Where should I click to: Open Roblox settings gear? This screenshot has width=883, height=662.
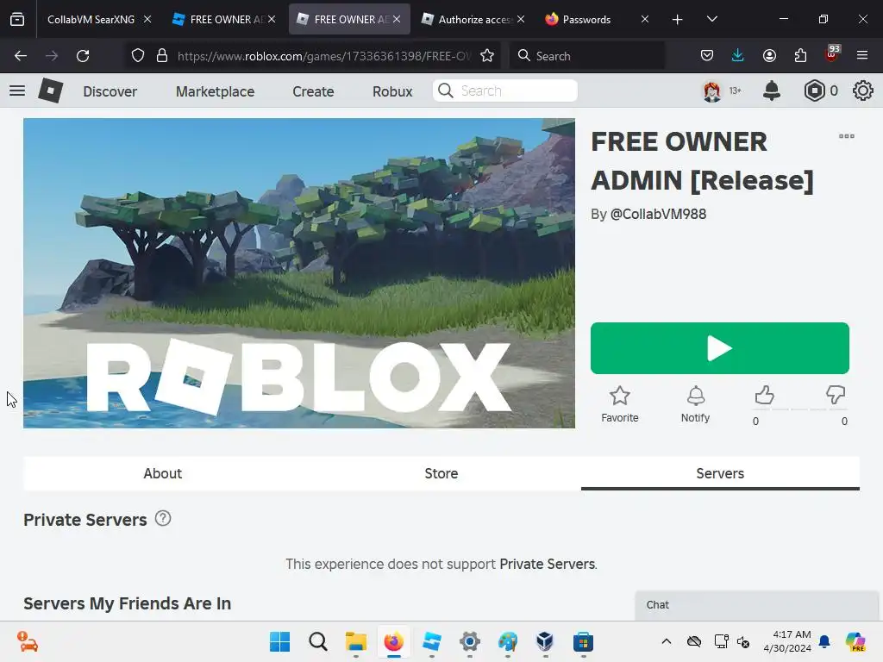click(x=862, y=91)
